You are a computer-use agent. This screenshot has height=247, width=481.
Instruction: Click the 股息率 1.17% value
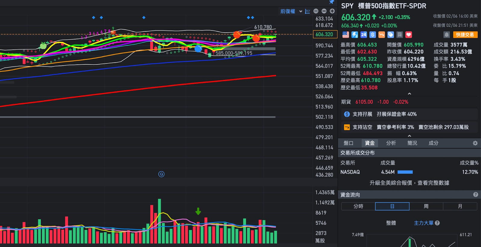(x=411, y=80)
